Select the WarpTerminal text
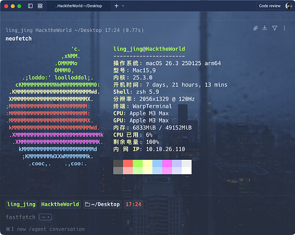 click(152, 106)
